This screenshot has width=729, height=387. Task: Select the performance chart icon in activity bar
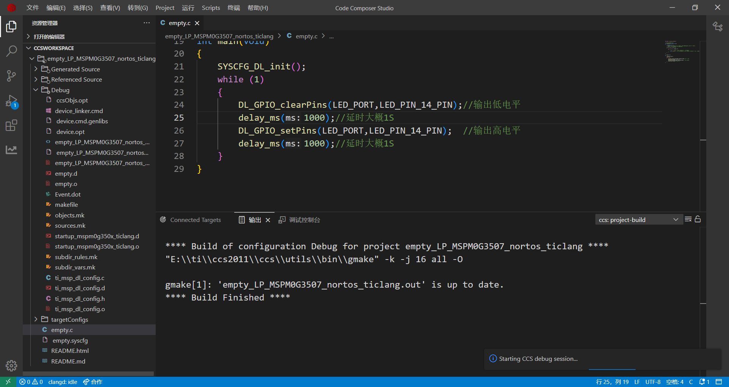tap(11, 149)
